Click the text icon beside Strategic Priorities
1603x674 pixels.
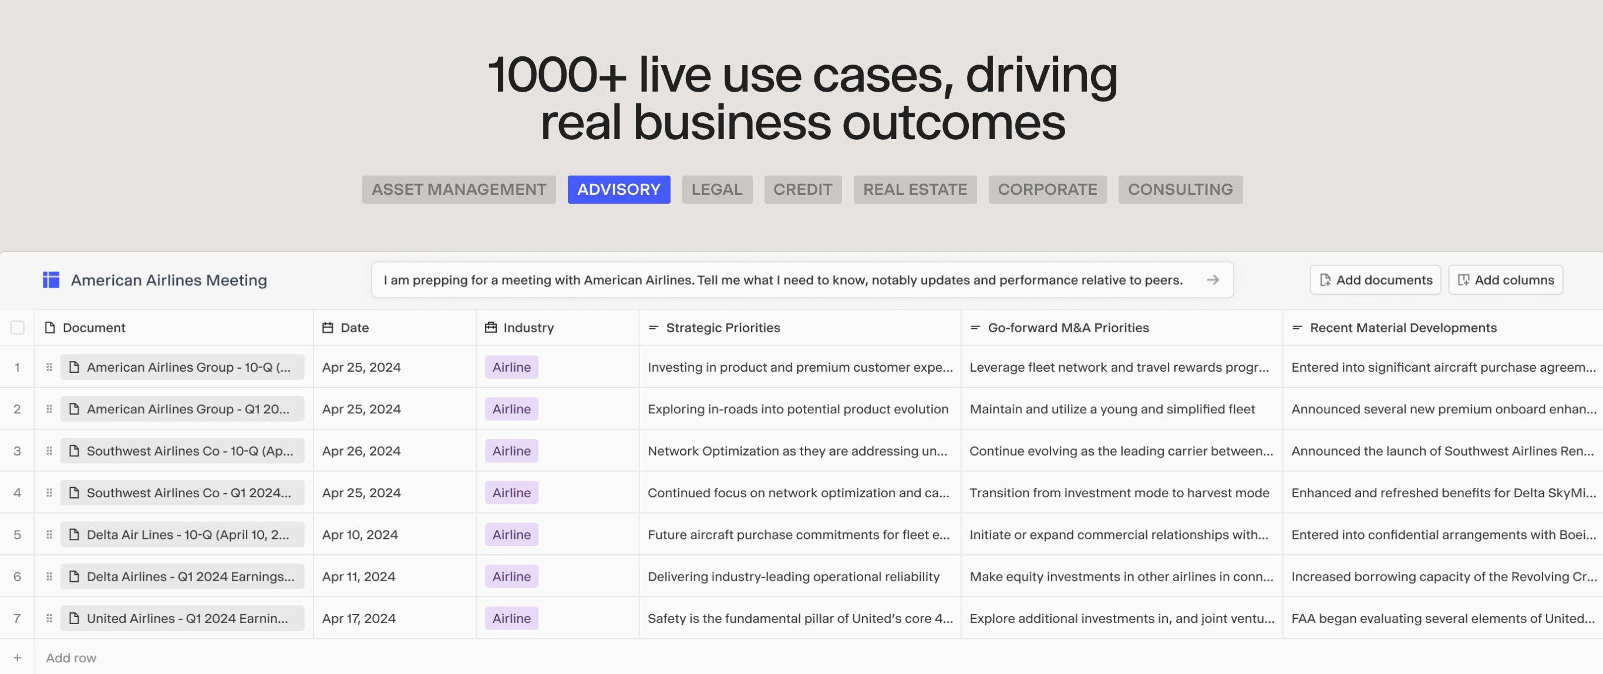point(653,328)
